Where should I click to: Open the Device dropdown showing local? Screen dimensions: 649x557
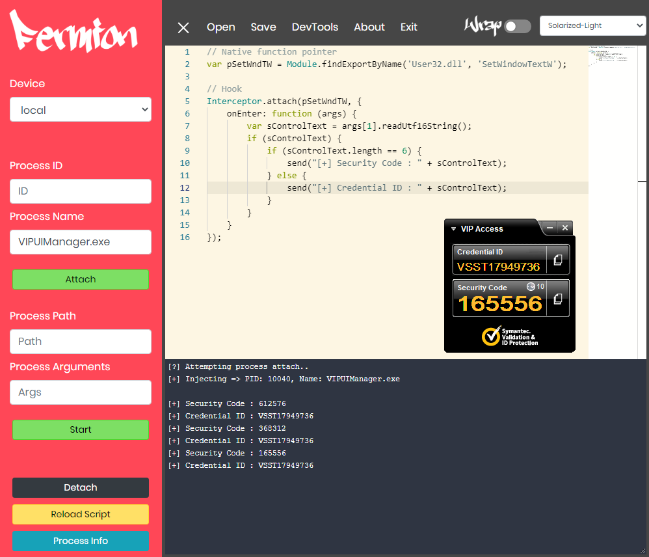[x=81, y=110]
